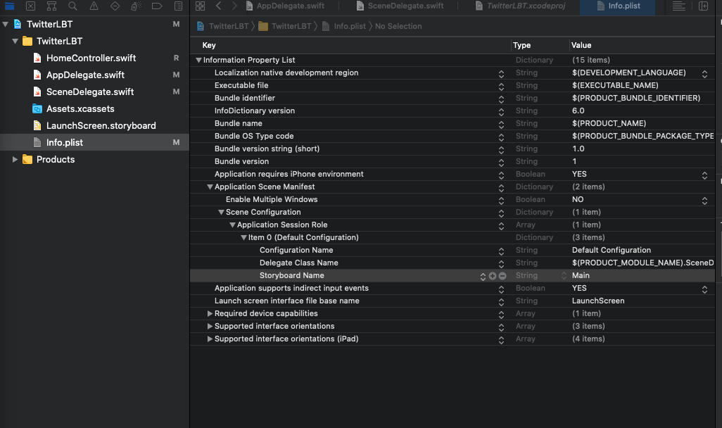Viewport: 722px width, 428px height.
Task: Switch to the AppDelegate.swift tab
Action: pos(285,6)
